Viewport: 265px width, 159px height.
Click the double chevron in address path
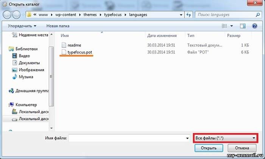click(x=35, y=15)
